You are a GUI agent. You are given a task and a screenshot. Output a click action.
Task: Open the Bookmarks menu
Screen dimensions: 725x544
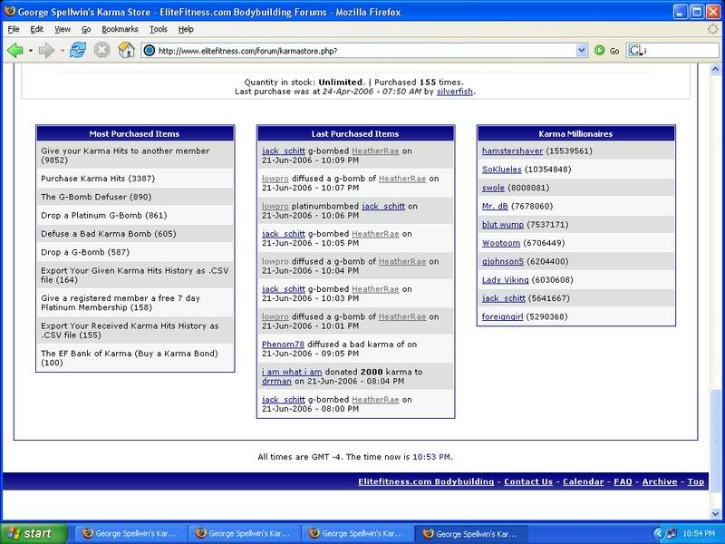[x=120, y=29]
